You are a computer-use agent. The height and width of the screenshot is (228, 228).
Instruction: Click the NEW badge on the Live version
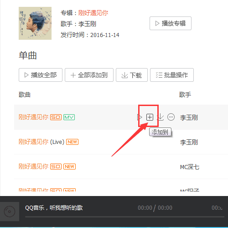pos(72,142)
